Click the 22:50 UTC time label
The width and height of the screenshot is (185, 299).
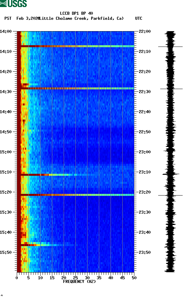[x=145, y=132]
